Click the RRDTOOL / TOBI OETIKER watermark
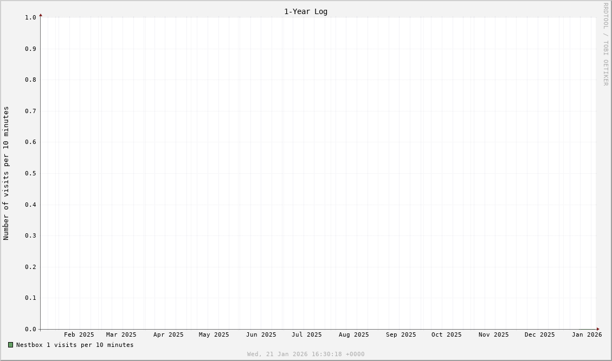612x361 pixels. point(605,44)
